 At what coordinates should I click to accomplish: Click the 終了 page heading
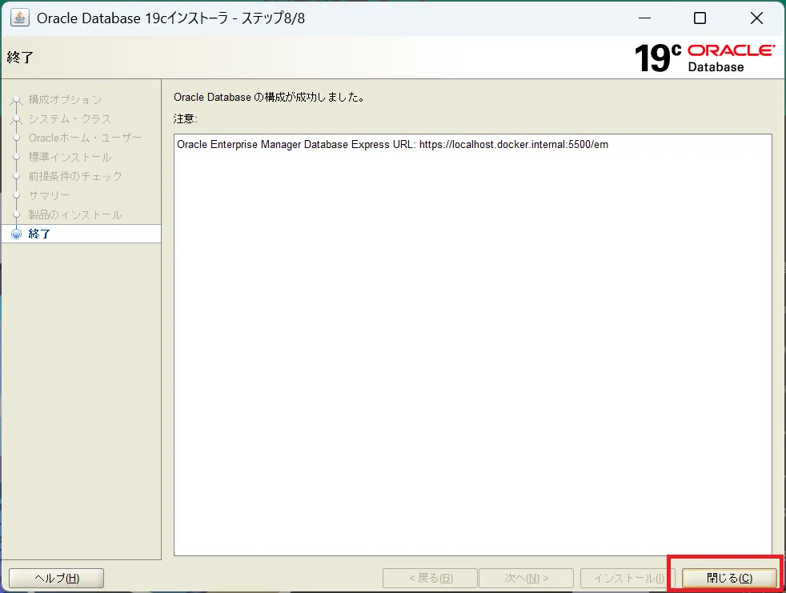[20, 57]
